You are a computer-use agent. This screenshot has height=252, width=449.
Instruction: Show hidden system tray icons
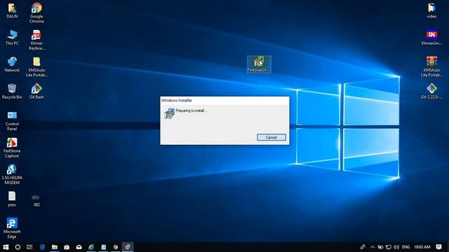tap(373, 247)
